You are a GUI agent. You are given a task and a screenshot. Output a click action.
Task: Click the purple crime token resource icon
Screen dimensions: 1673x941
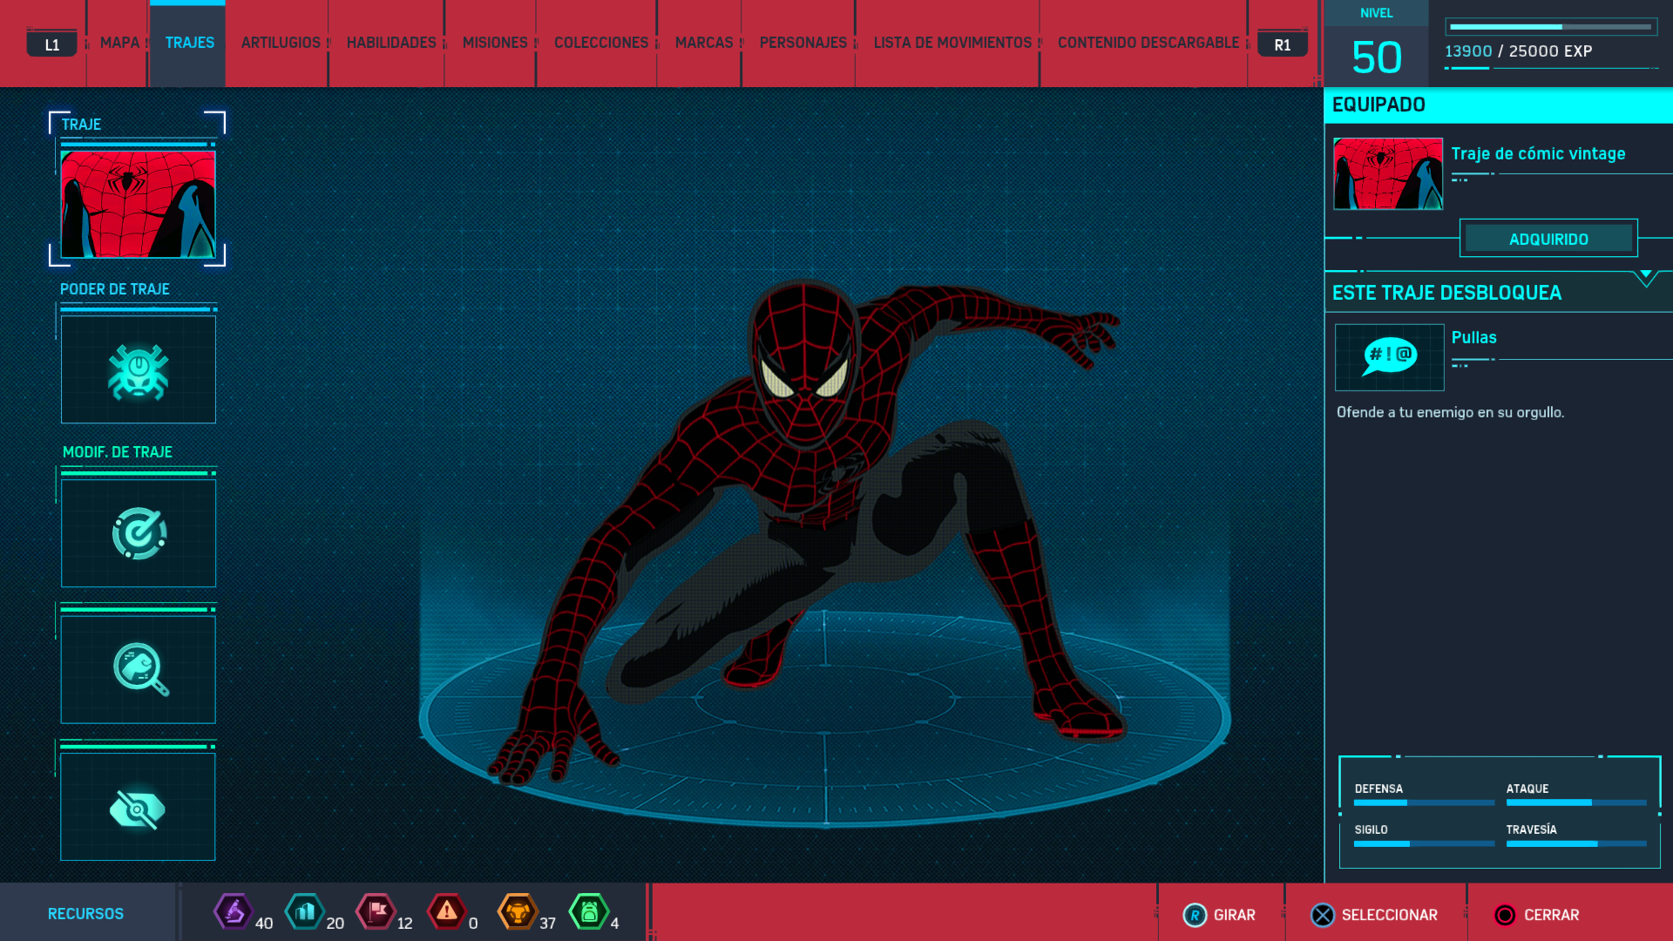coord(233,912)
